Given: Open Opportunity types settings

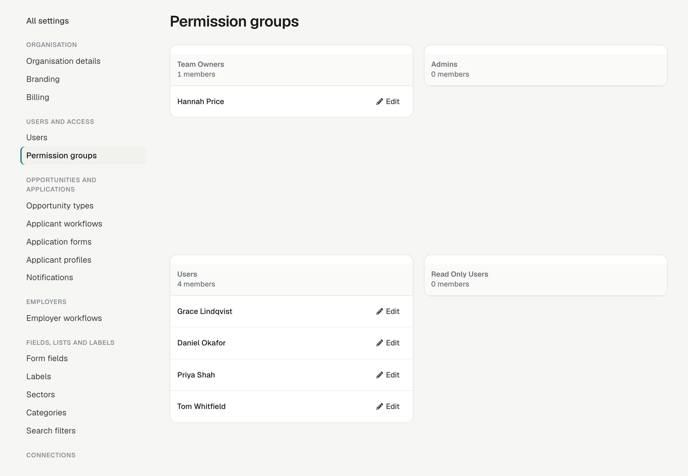Looking at the screenshot, I should [x=60, y=206].
